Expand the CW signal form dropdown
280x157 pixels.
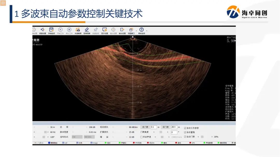[77, 137]
